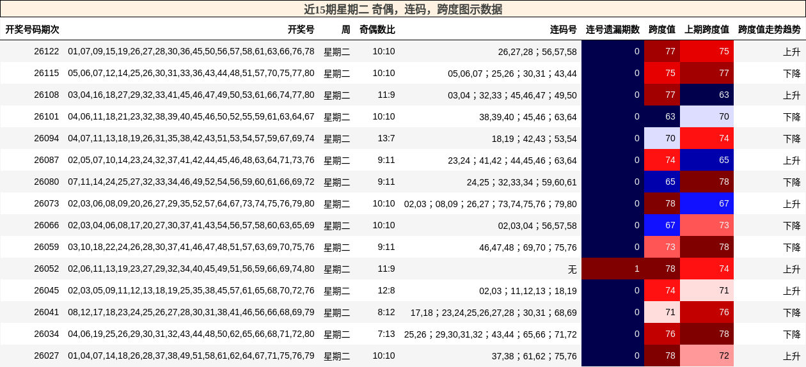The height and width of the screenshot is (367, 806).
Task: Click consecutive numbers 38,39,40；45,46；63,64
Action: point(528,117)
